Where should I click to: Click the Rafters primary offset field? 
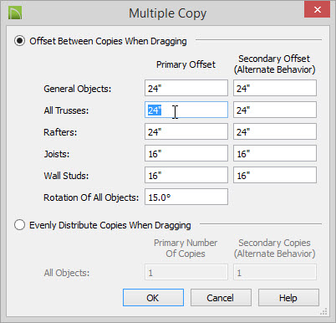point(186,131)
